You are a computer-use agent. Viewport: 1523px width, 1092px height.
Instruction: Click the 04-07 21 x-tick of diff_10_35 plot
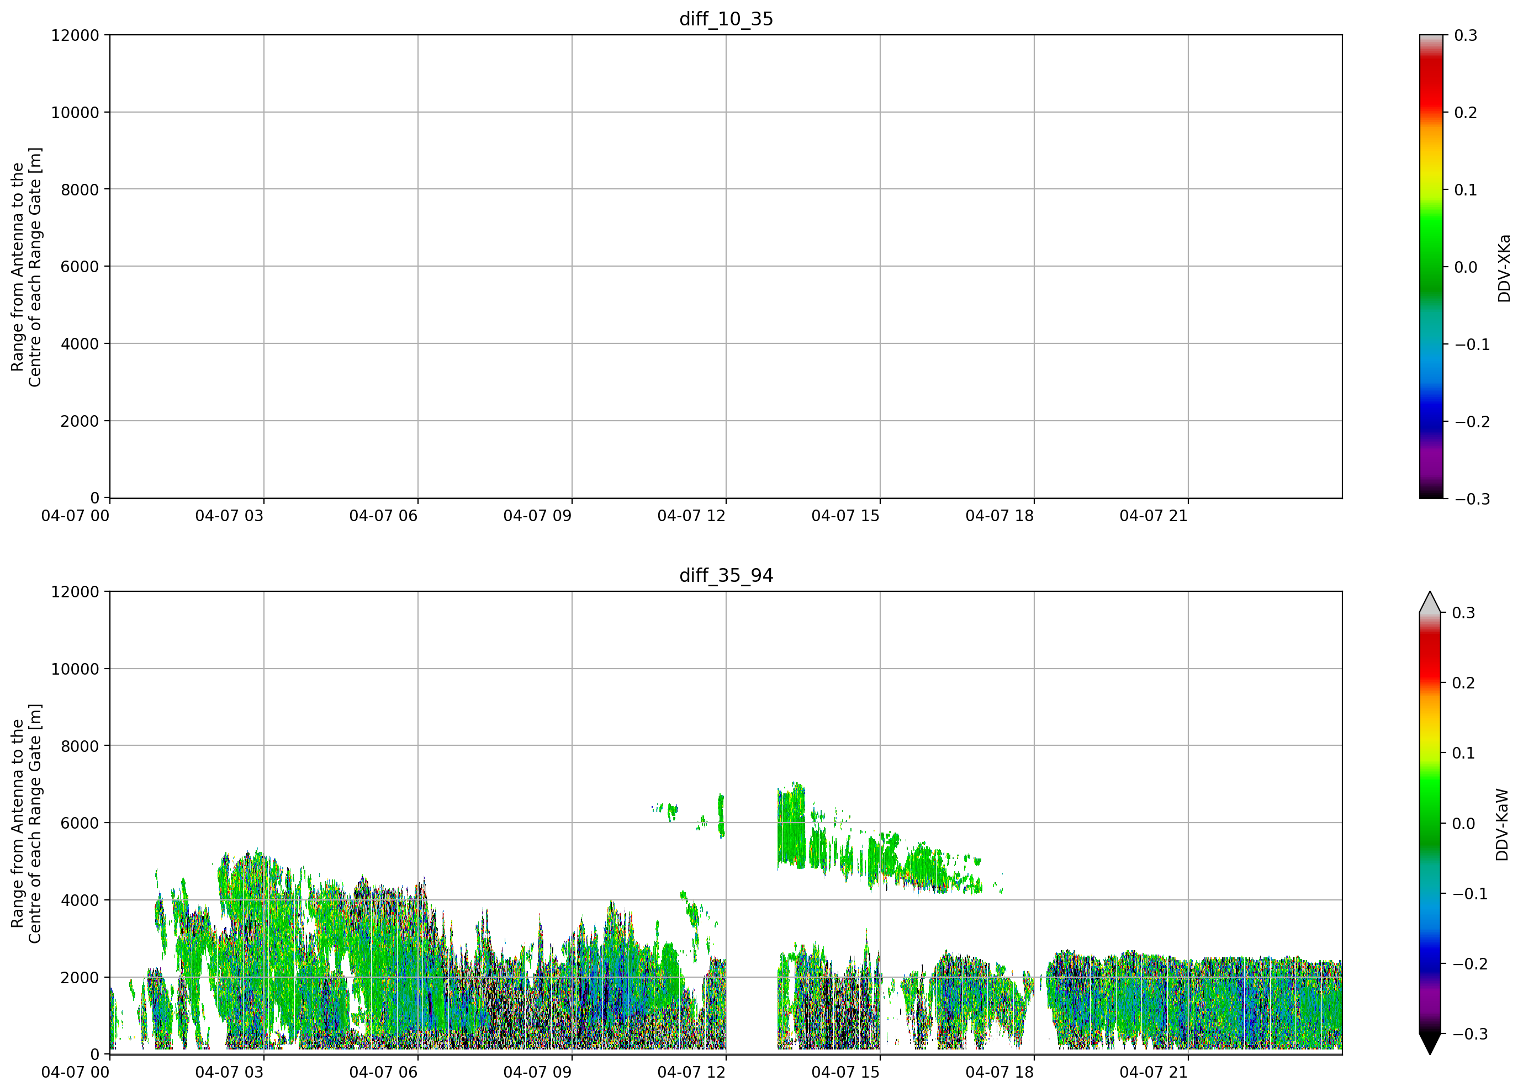click(1154, 516)
